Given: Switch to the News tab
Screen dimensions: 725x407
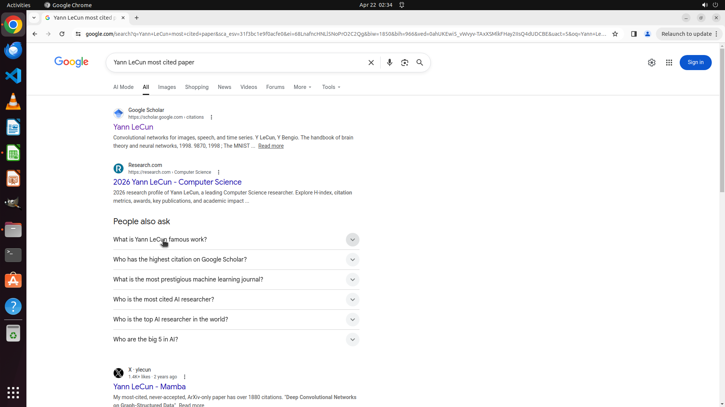Looking at the screenshot, I should (224, 87).
